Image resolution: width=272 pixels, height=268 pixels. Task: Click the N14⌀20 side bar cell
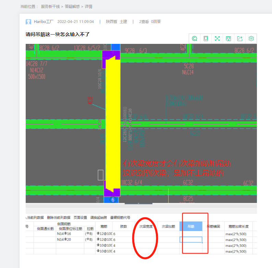pyautogui.click(x=70, y=240)
